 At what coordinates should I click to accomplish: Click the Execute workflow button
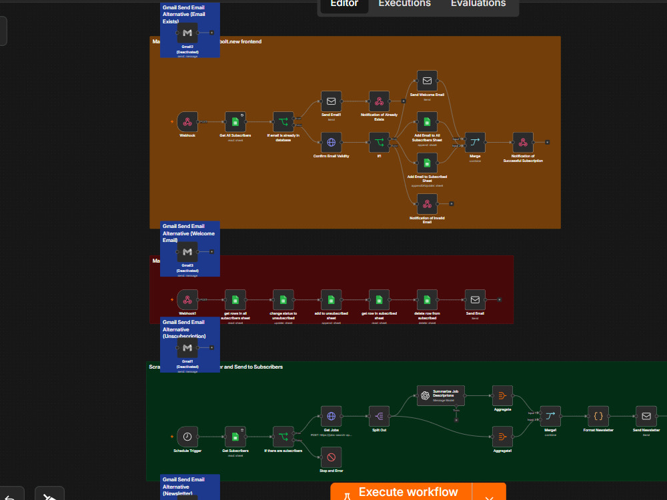(x=401, y=492)
